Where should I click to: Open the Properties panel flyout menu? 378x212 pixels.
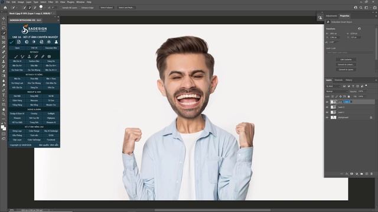[376, 16]
